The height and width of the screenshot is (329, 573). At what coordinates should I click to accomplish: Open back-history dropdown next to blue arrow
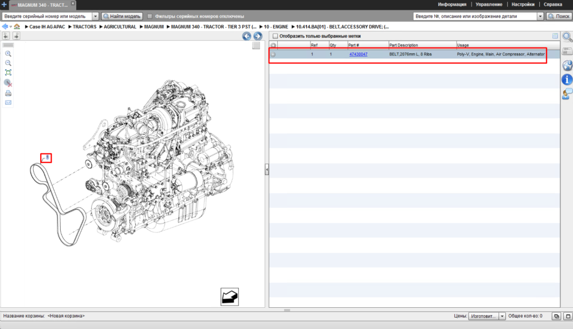(10, 27)
